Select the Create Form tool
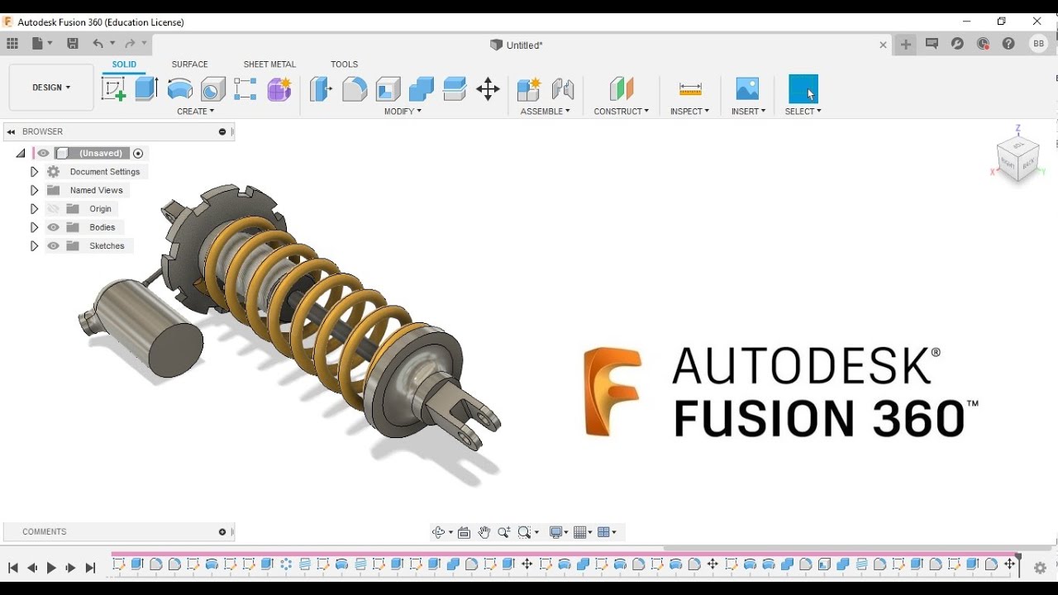1058x595 pixels. point(279,88)
